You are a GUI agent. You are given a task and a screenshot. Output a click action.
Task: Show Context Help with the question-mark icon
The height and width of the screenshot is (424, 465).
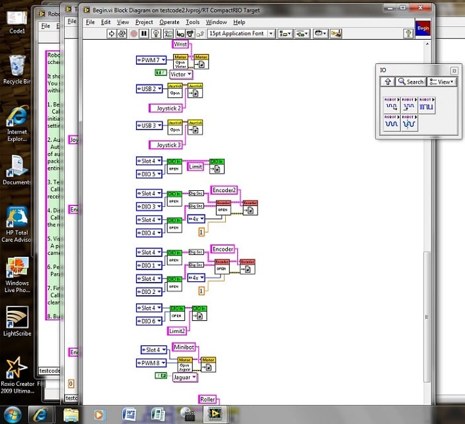tap(408, 34)
